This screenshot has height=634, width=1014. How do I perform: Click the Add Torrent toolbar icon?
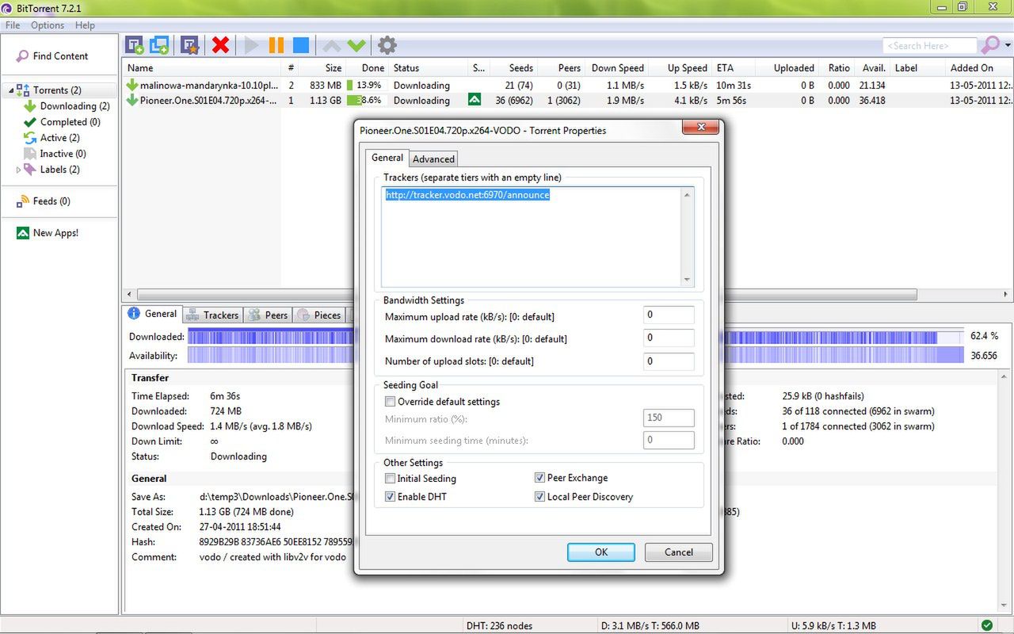(135, 45)
